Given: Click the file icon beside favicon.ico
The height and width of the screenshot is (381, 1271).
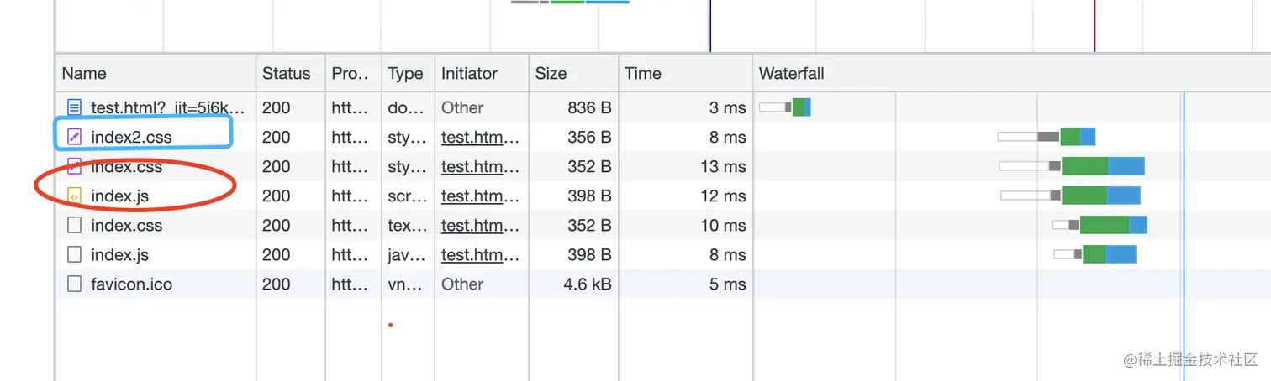Looking at the screenshot, I should point(75,284).
